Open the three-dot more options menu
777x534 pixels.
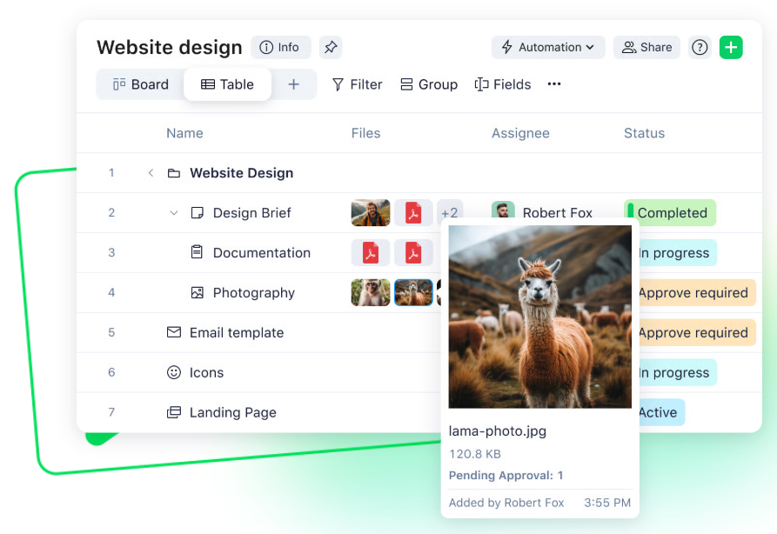(x=554, y=84)
